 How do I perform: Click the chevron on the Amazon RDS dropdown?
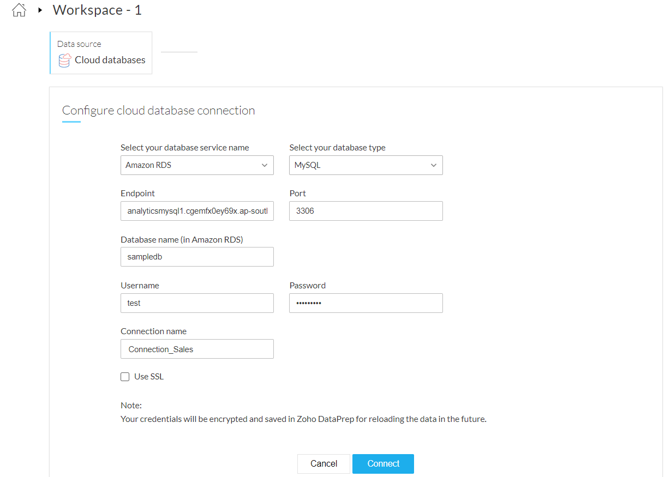point(265,165)
